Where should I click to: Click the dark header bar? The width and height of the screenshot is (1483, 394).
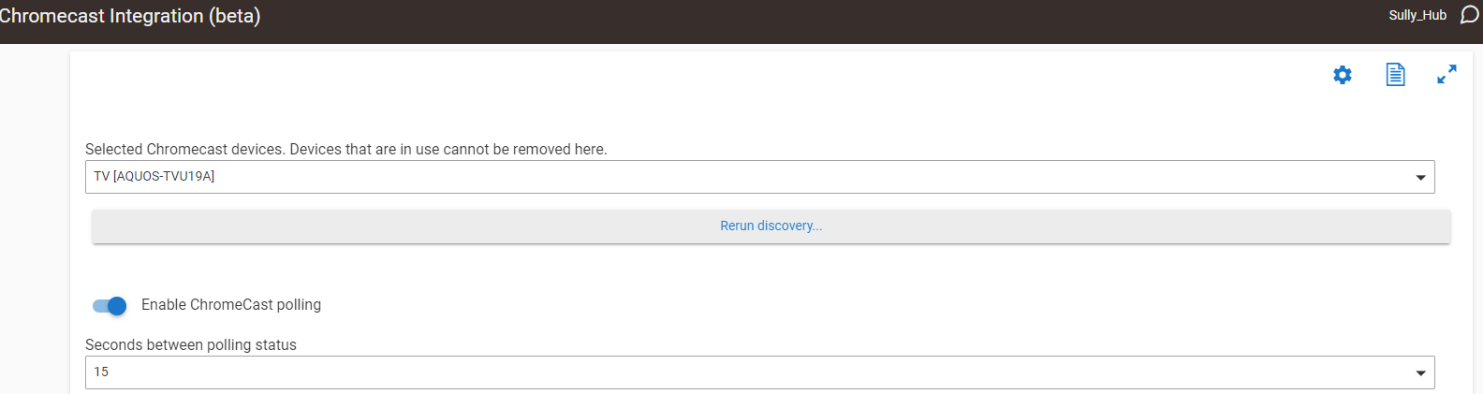point(749,21)
